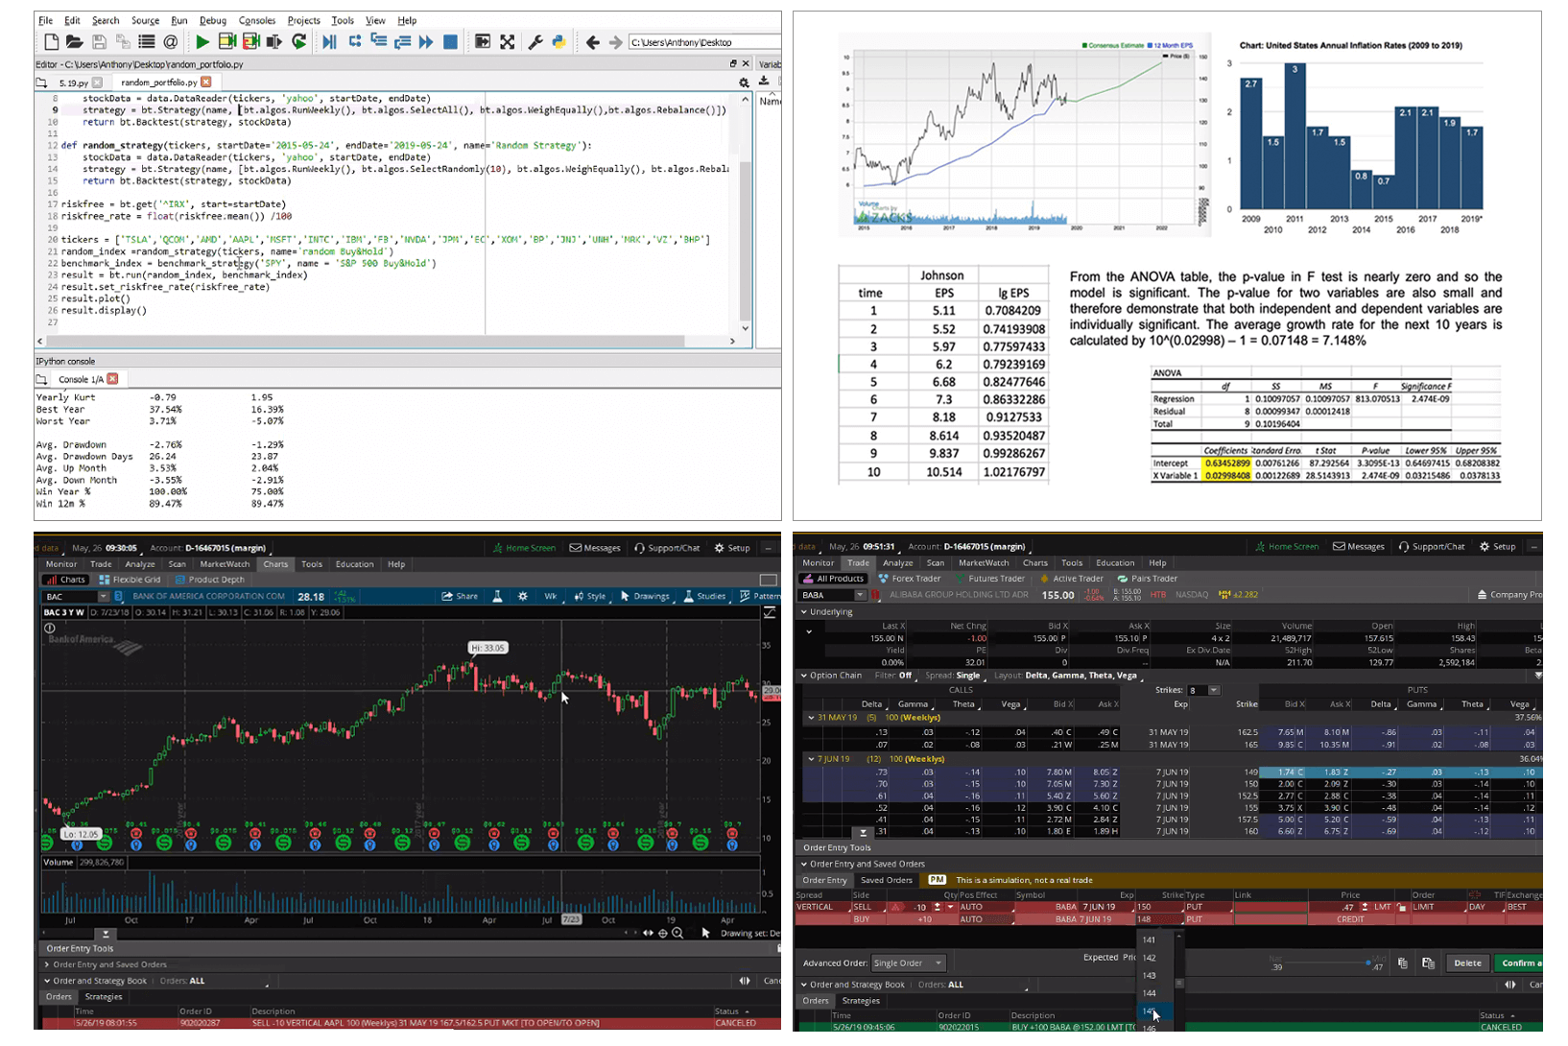The width and height of the screenshot is (1568, 1046).
Task: Click the Delete order button
Action: click(x=1467, y=963)
